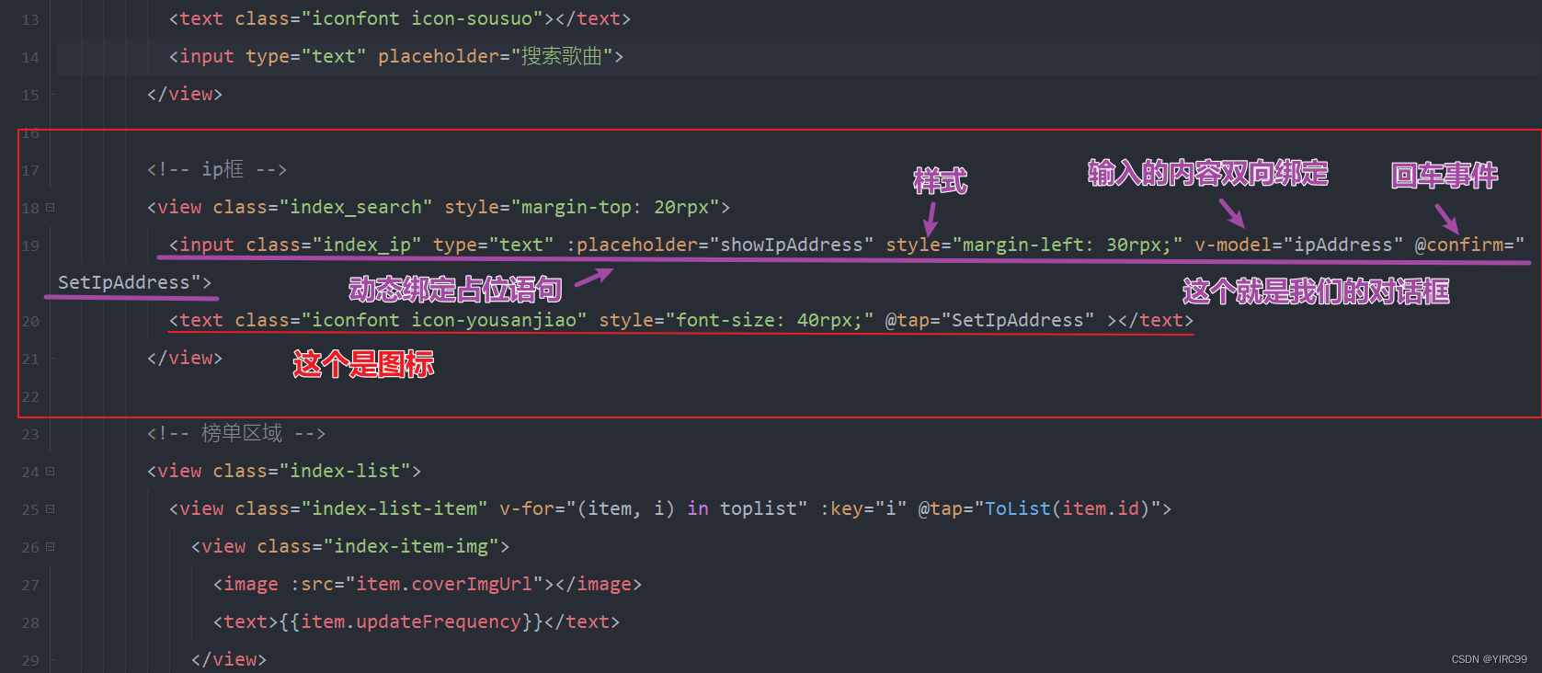This screenshot has height=673, width=1542.
Task: Click the :placeholder binding "showIpAddress"
Action: coord(792,245)
